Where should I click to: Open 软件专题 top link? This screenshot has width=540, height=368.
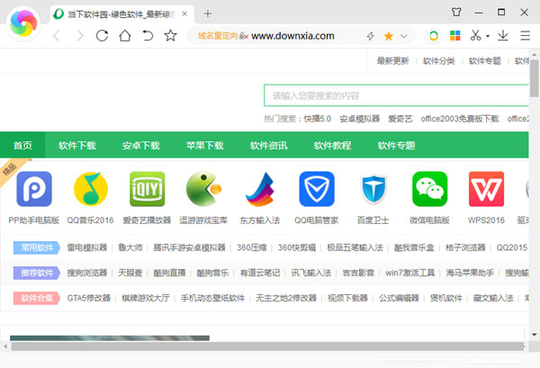pyautogui.click(x=484, y=61)
